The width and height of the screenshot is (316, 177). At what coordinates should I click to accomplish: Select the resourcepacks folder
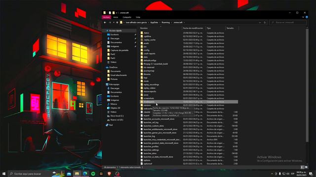point(150,91)
